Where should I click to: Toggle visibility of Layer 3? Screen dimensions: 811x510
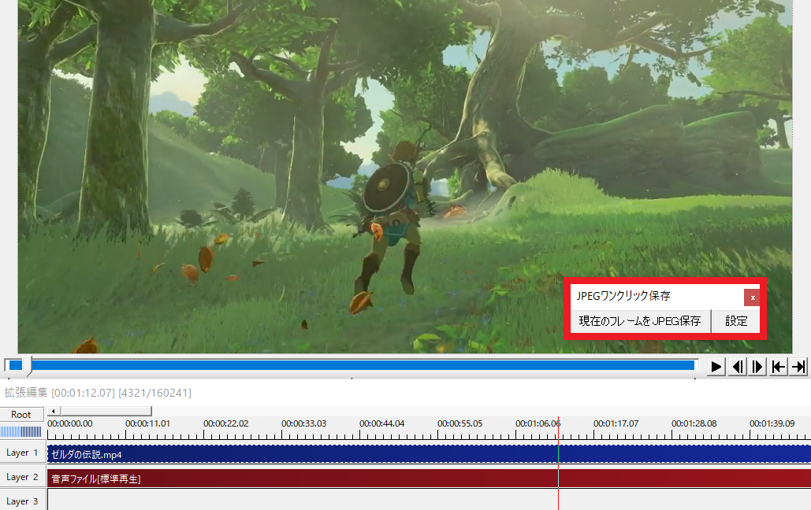pos(22,501)
